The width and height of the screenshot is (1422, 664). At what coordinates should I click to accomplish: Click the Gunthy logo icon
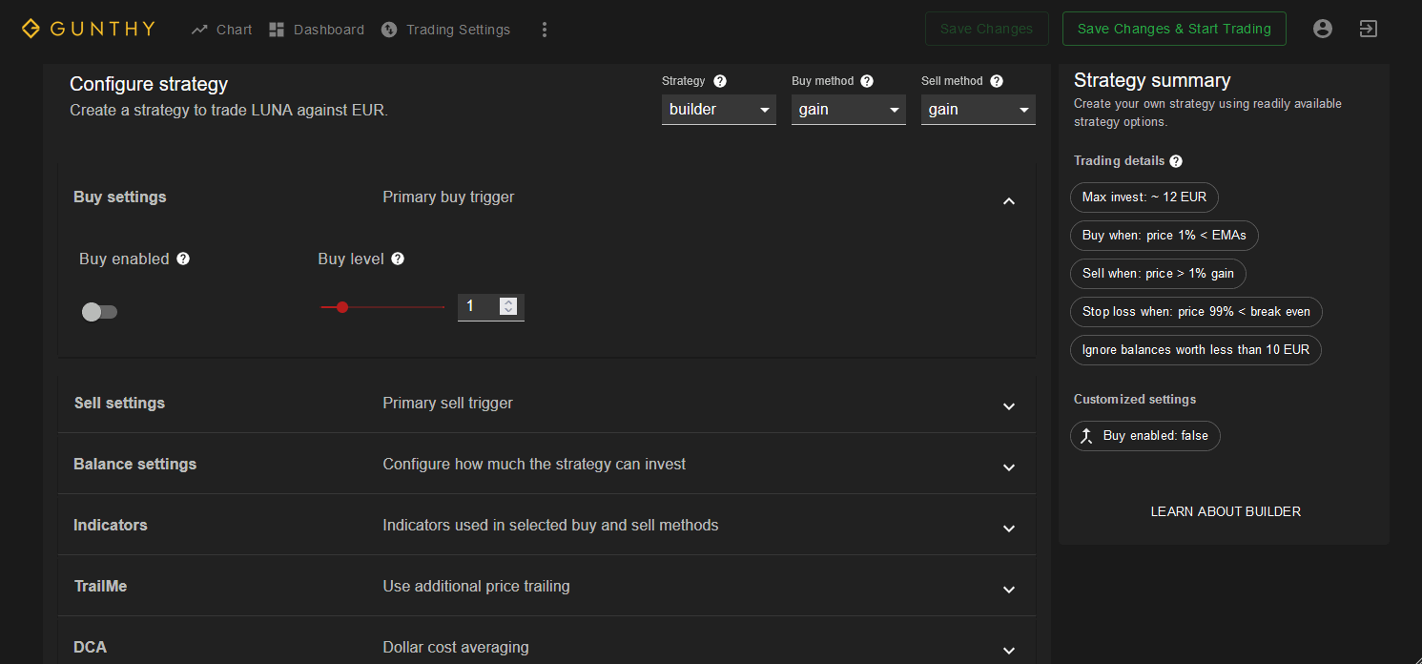(31, 29)
